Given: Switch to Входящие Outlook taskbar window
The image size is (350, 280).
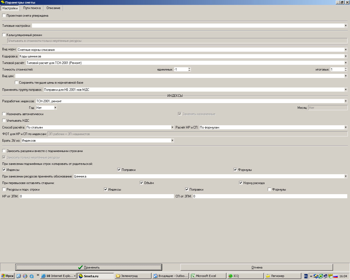Looking at the screenshot, I should [x=171, y=276].
